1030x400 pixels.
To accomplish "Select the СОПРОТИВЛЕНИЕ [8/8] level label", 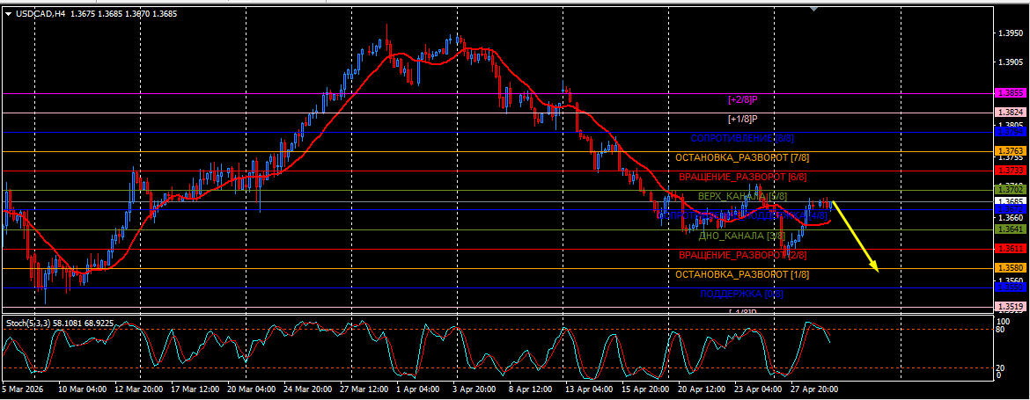I will tap(741, 138).
